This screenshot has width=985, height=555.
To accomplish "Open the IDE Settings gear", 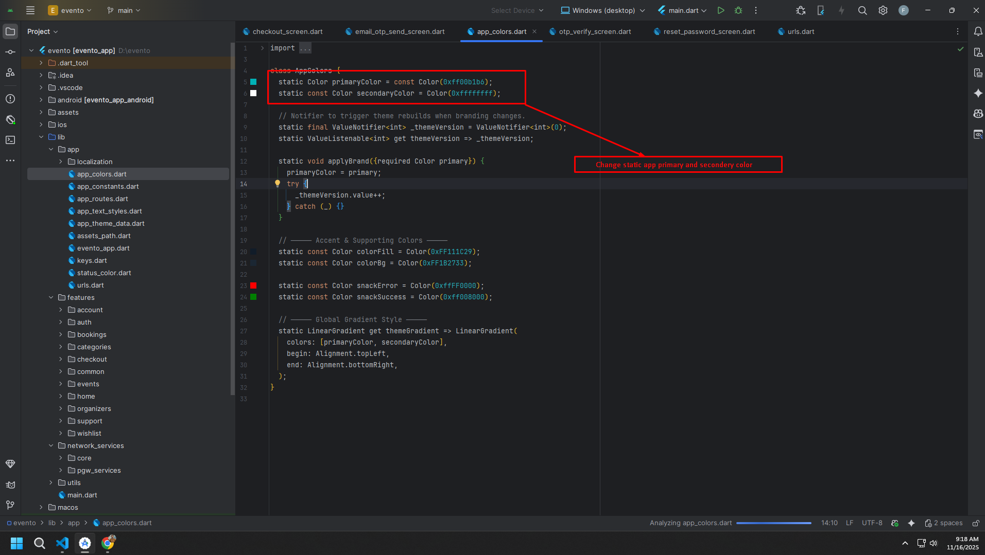I will pyautogui.click(x=883, y=10).
